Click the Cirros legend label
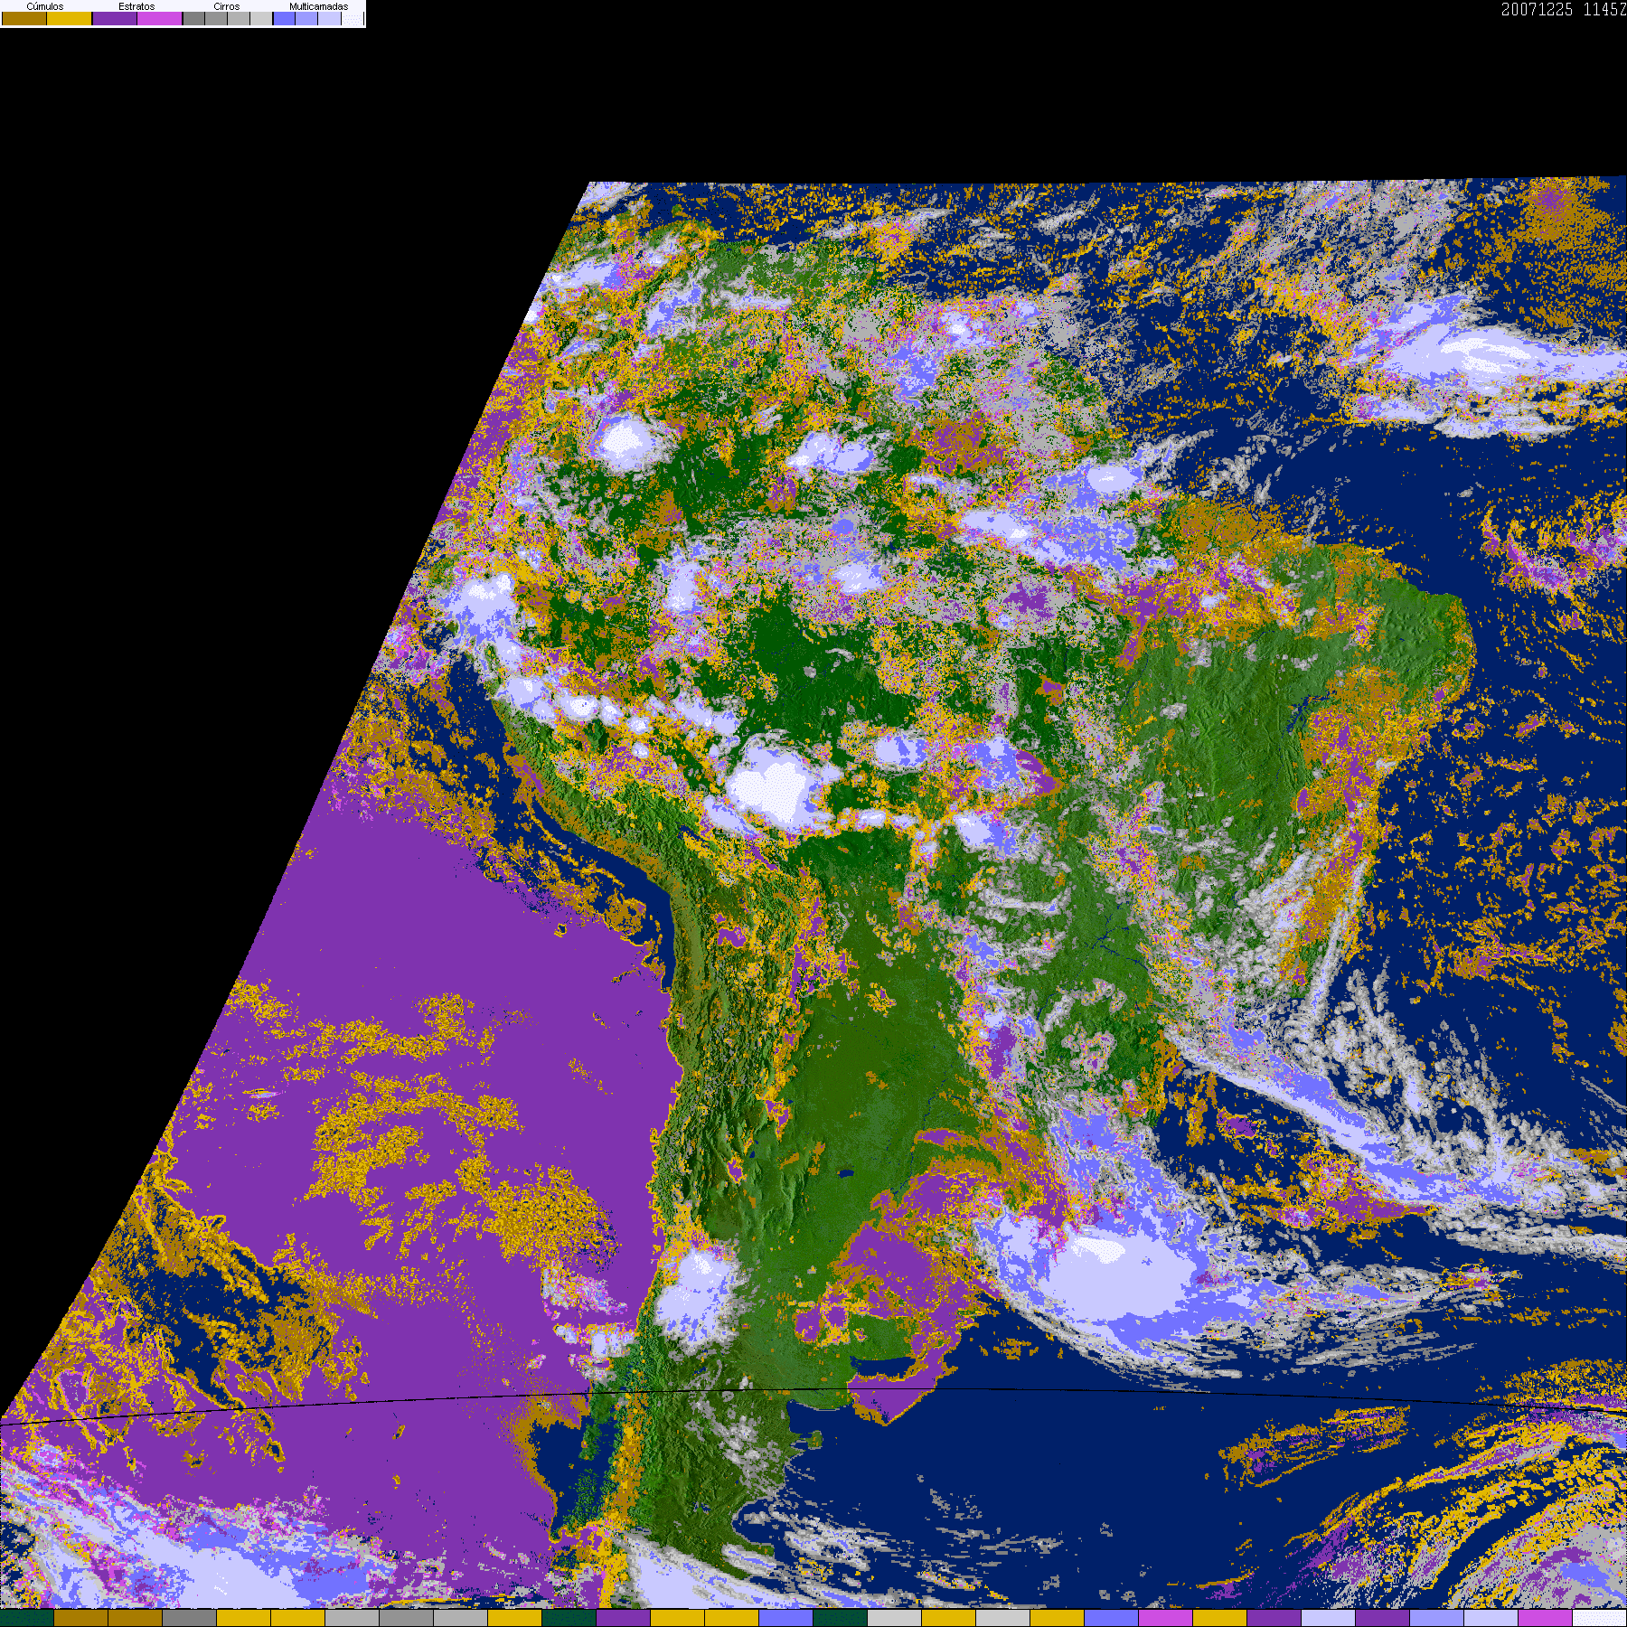 pos(227,6)
